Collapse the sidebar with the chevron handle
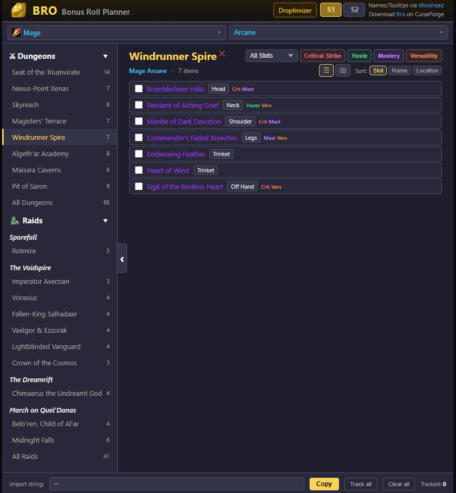 pos(122,259)
